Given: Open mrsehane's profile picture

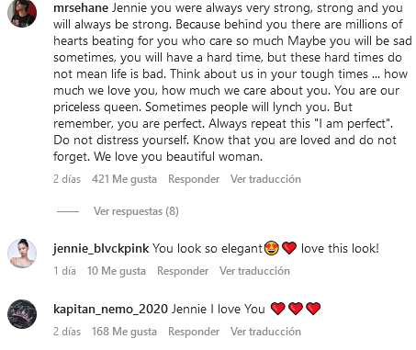Looking at the screenshot, I should click(x=22, y=13).
